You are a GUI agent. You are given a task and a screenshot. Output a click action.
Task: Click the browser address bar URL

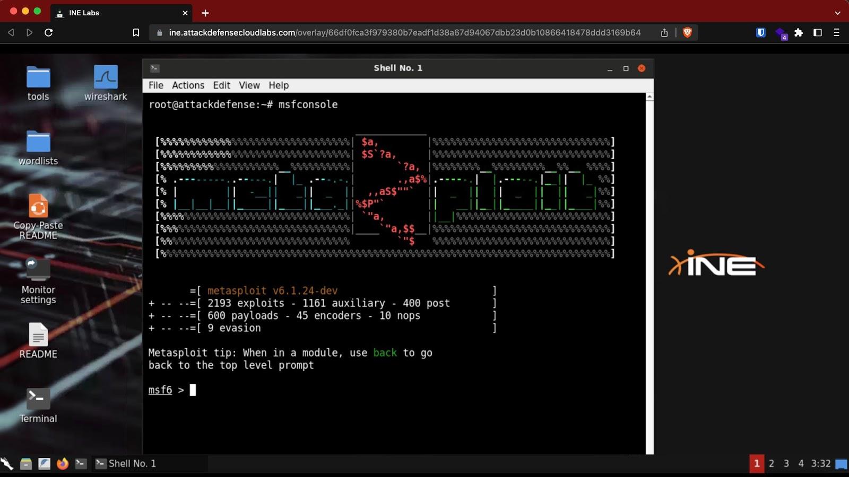(x=404, y=32)
